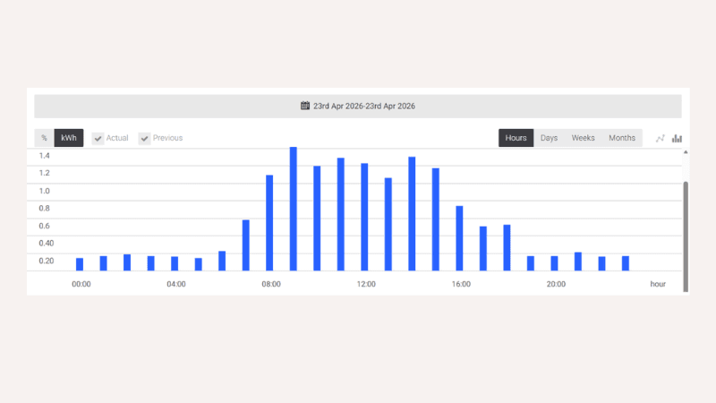Show data by Weeks
The height and width of the screenshot is (403, 716).
pos(583,138)
